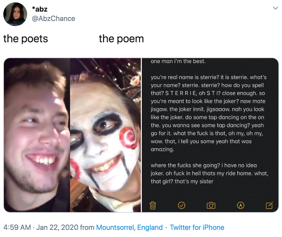
Task: Open the tweet options chevron
Action: pyautogui.click(x=276, y=9)
